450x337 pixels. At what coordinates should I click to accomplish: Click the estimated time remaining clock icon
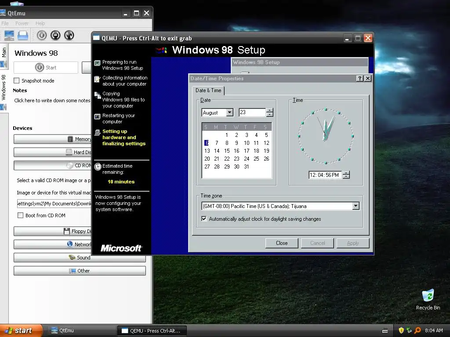pos(98,166)
